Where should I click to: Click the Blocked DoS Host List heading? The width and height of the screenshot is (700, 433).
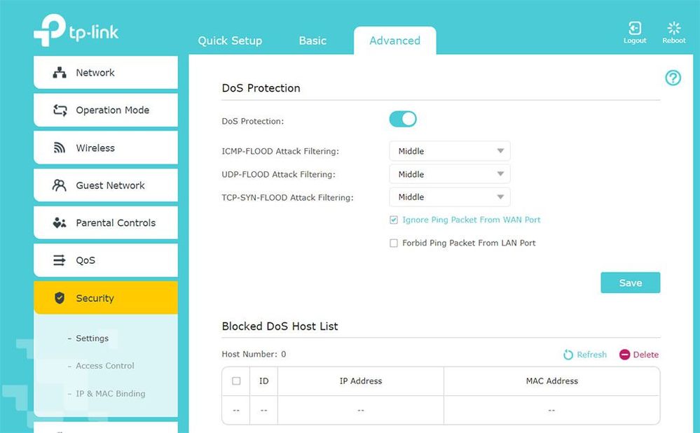pyautogui.click(x=280, y=326)
